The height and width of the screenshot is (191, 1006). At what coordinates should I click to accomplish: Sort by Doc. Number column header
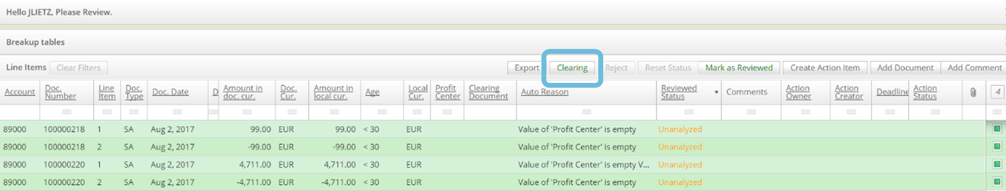click(x=60, y=92)
